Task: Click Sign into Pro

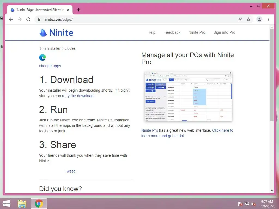Action: pos(224,33)
